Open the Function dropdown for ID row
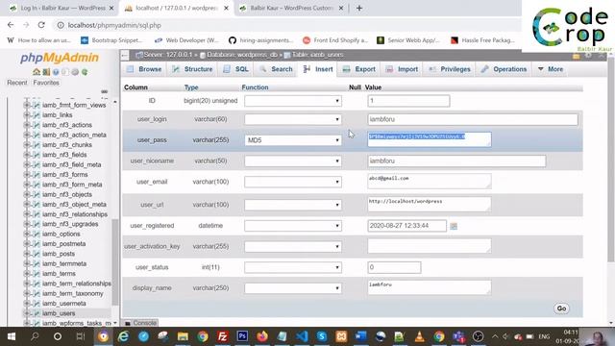 293,101
